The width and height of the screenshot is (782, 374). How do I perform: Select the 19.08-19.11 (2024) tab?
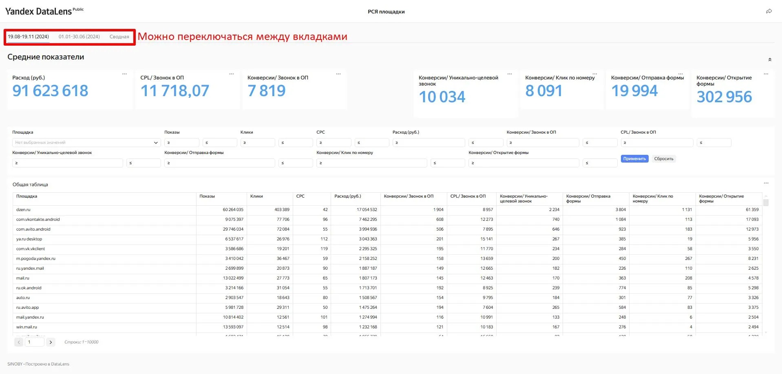(29, 37)
